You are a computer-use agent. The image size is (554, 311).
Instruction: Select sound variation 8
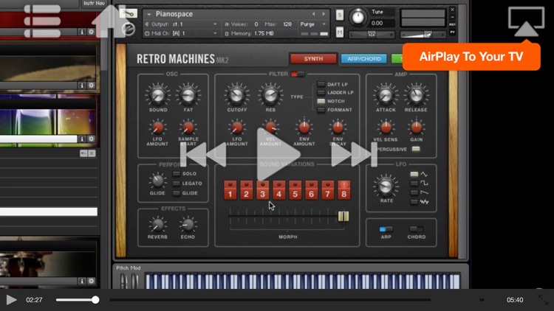(x=343, y=190)
